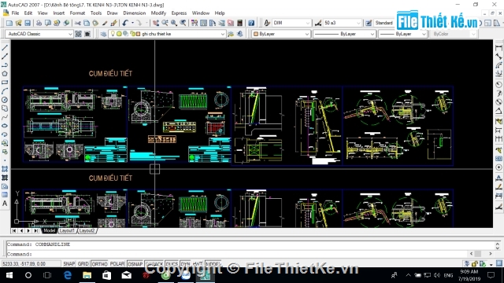Click the Help question mark icon
This screenshot has height=283, width=504.
pyautogui.click(x=251, y=23)
